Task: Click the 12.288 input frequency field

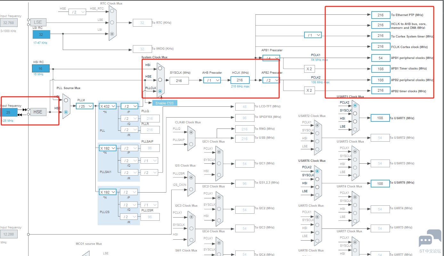Action: [9, 234]
